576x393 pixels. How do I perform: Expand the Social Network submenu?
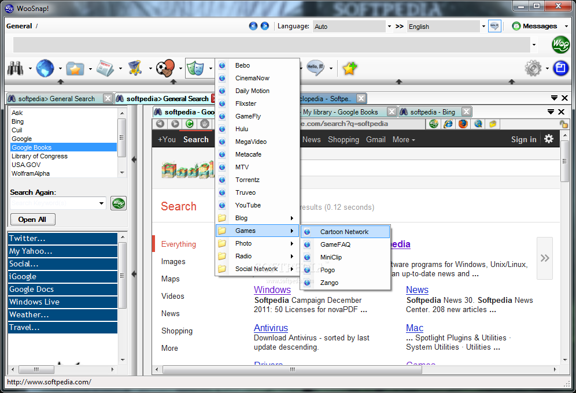[257, 269]
